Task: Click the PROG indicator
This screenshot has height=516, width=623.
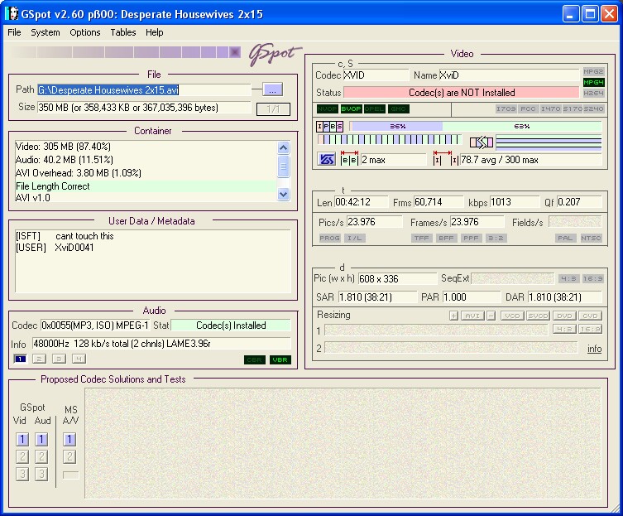Action: click(330, 238)
